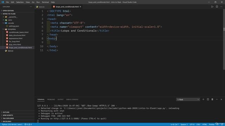Maximize the terminal panel
This screenshot has height=126, width=225.
tap(217, 99)
